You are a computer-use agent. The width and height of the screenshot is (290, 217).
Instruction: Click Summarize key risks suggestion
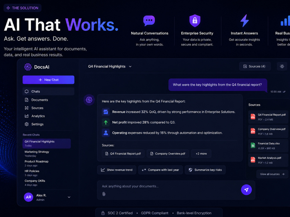(205, 170)
